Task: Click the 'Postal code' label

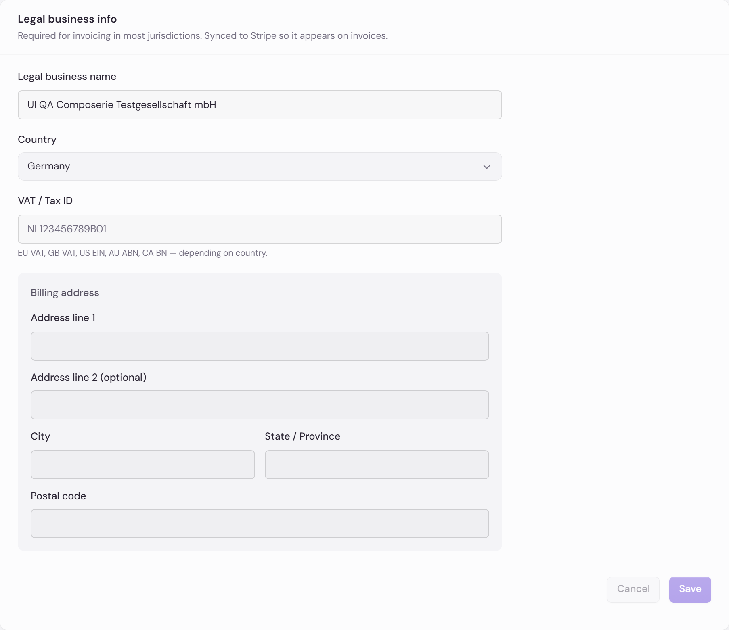Action: 58,496
